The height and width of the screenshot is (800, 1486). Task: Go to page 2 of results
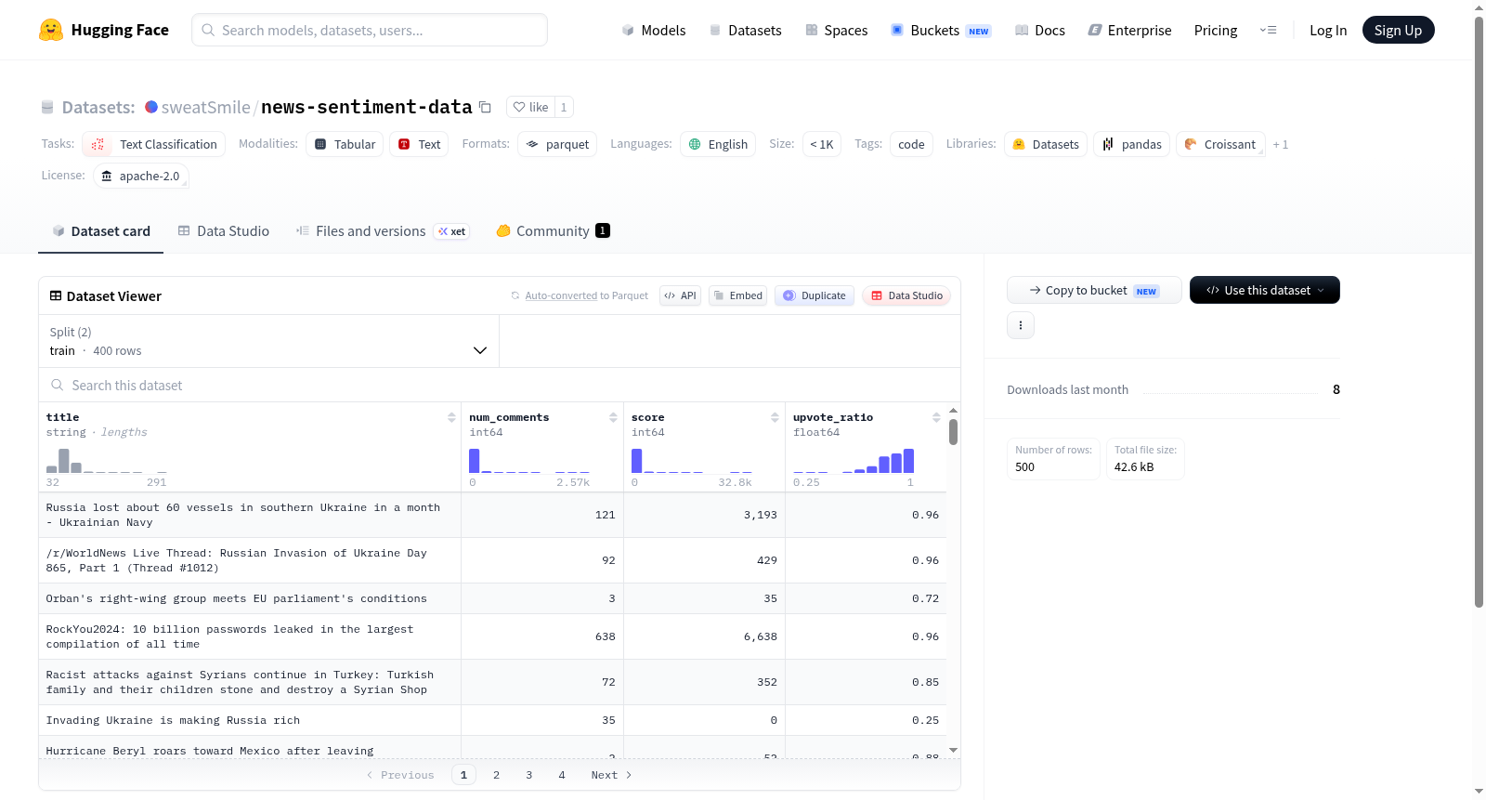[x=497, y=775]
